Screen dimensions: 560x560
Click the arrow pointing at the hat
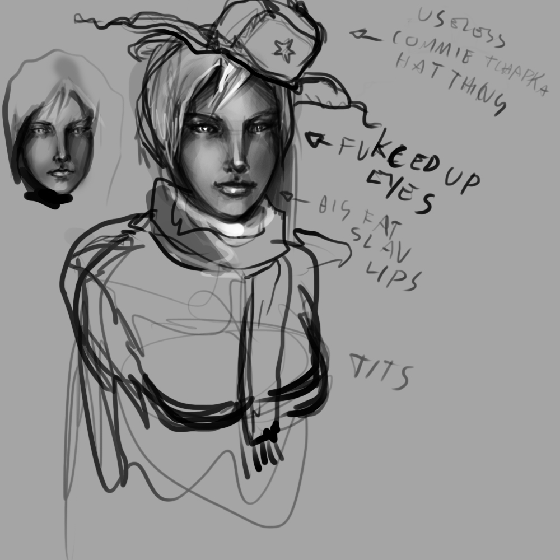tap(364, 35)
